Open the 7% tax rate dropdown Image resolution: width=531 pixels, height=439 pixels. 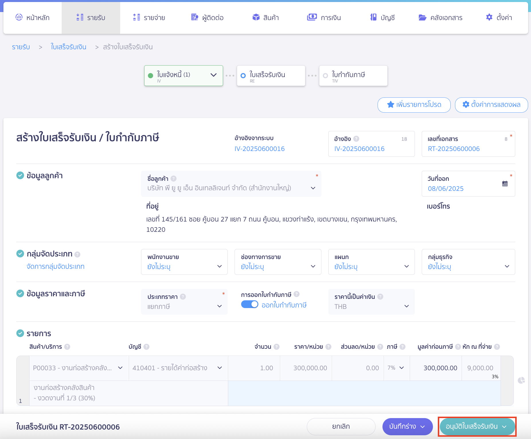click(x=396, y=368)
